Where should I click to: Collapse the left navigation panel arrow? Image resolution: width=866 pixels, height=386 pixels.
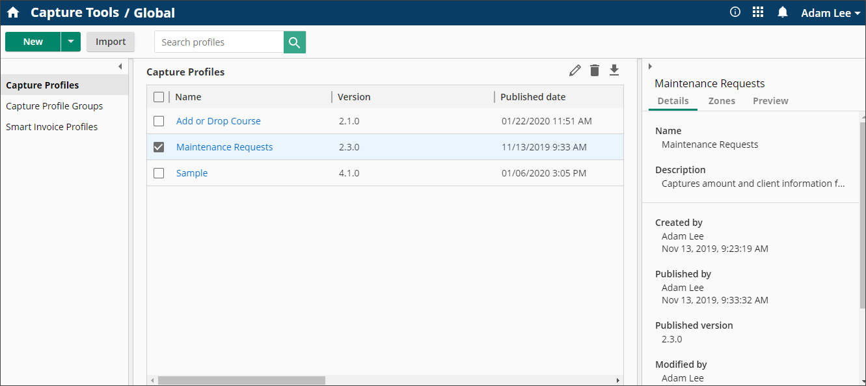120,66
